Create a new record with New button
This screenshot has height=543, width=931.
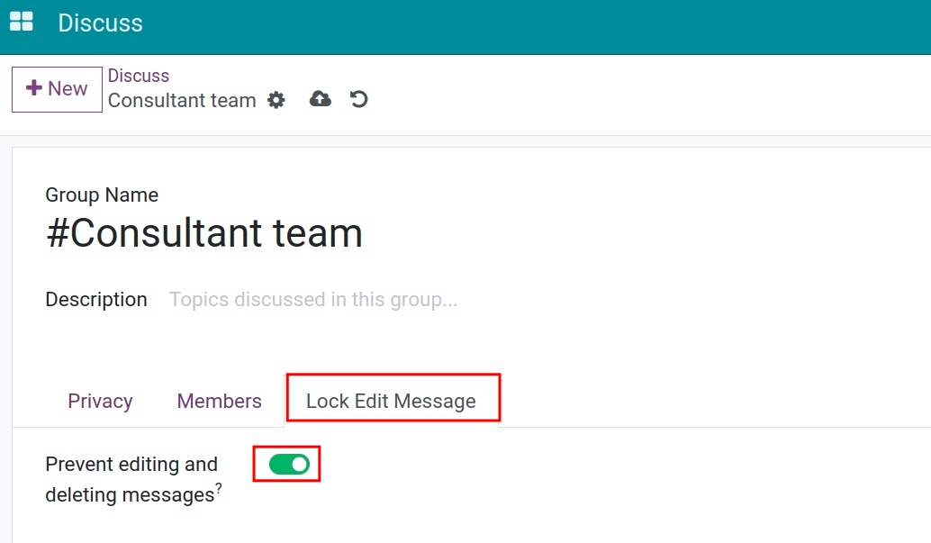tap(57, 89)
